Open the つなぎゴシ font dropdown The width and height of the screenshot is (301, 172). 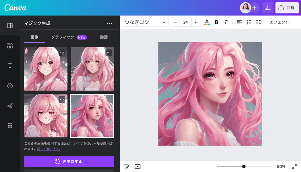click(145, 22)
